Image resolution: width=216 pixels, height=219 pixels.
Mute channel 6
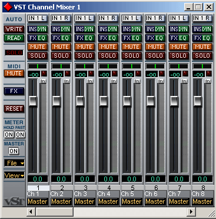155,47
